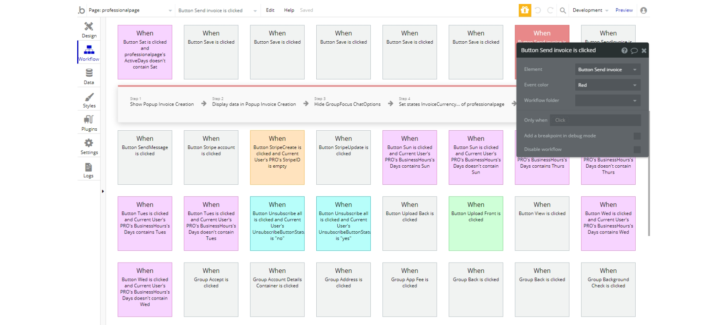728x325 pixels.
Task: Open the workflow selector dropdown
Action: pos(217,10)
